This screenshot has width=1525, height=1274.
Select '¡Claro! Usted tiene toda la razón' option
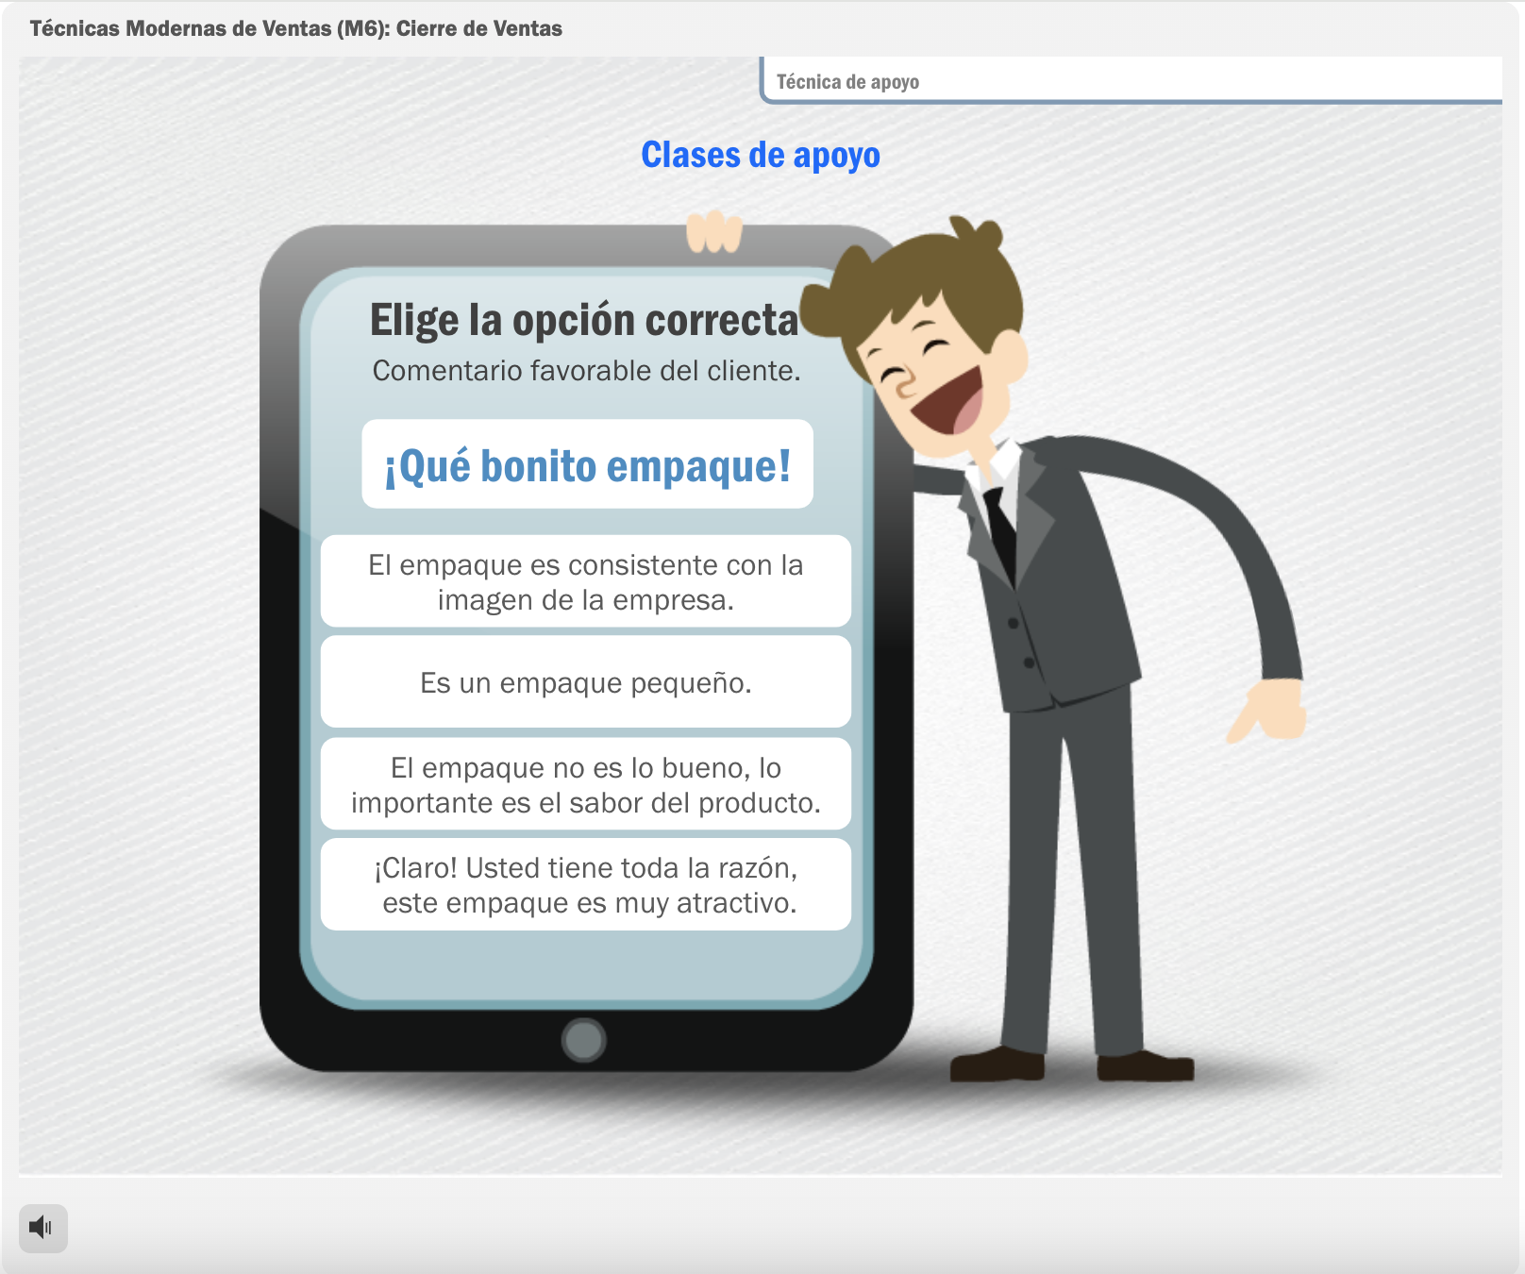point(586,885)
